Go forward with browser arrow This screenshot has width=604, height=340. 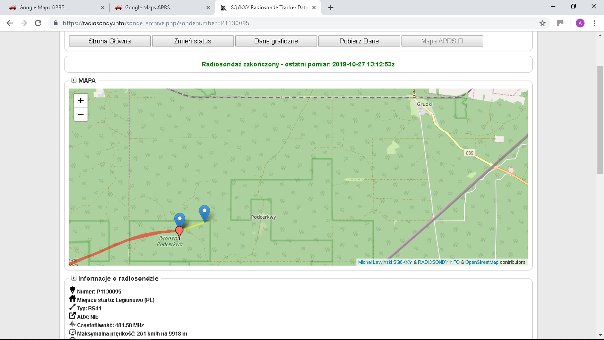(24, 23)
